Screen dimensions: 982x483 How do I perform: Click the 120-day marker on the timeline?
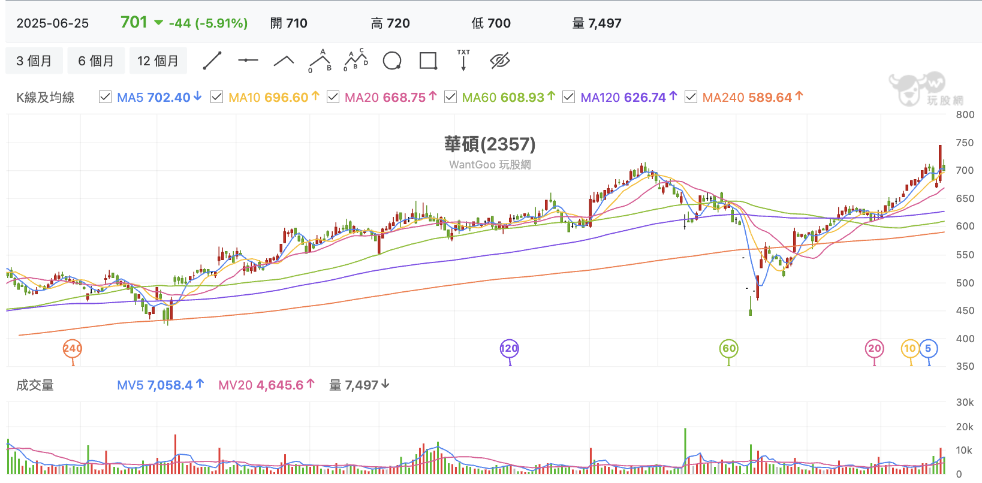tap(509, 349)
